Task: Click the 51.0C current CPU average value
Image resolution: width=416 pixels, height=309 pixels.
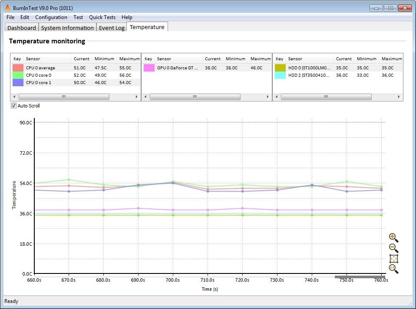Action: pos(79,68)
